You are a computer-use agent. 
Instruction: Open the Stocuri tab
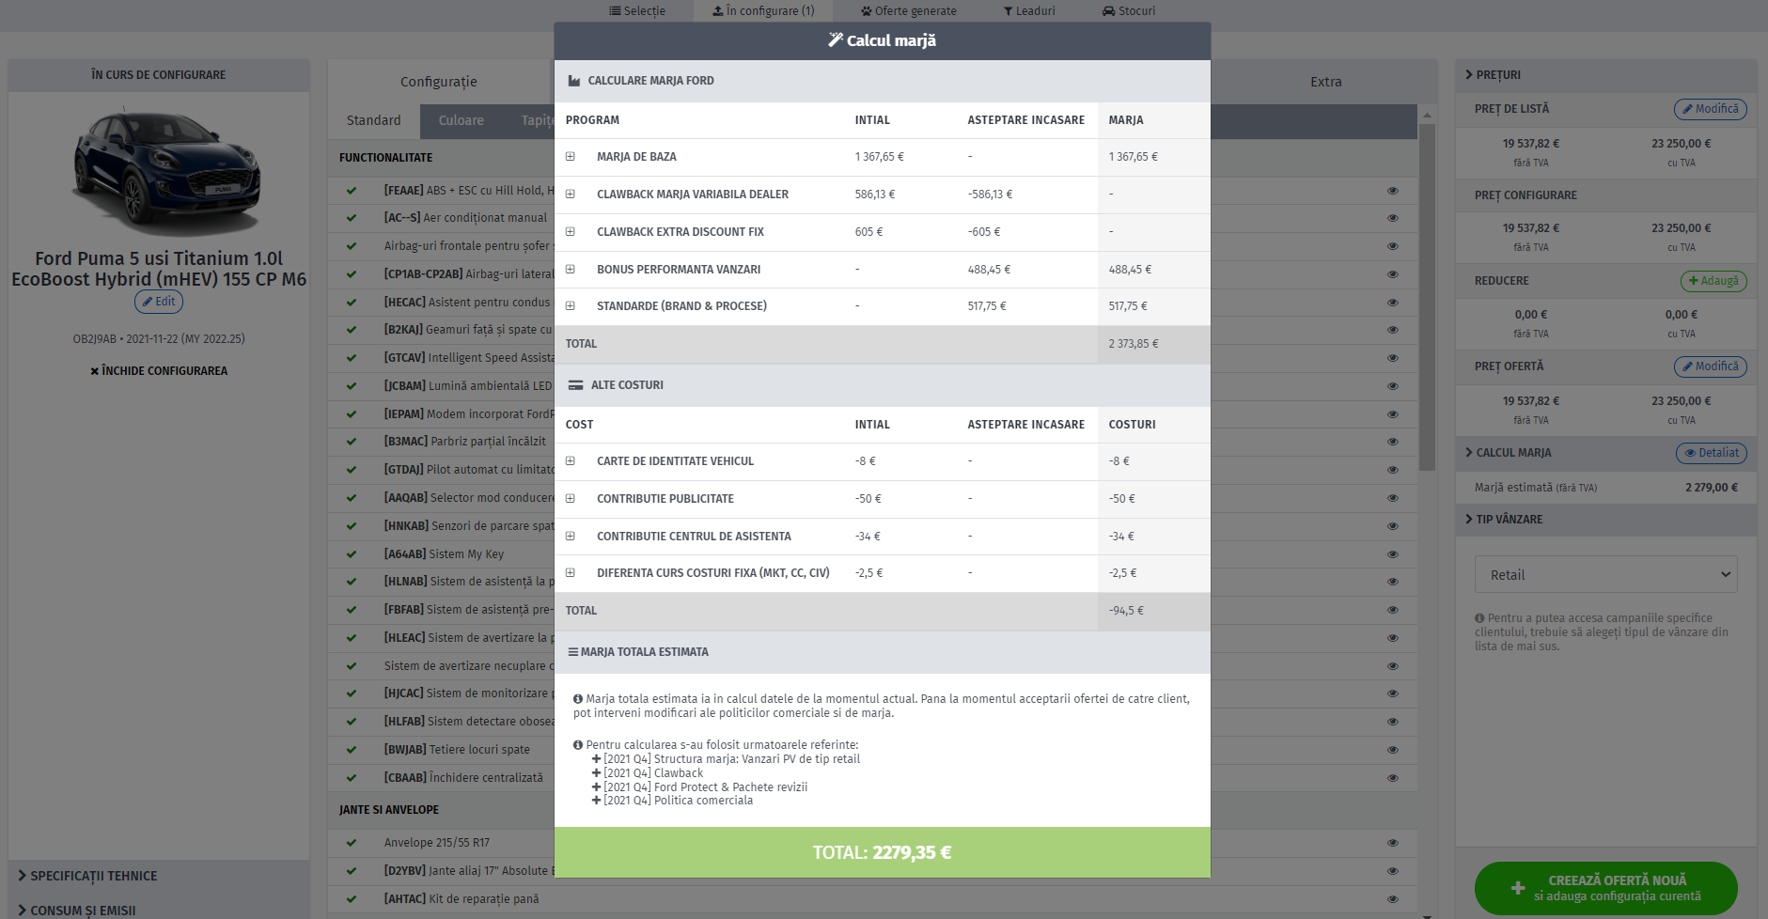[1129, 11]
